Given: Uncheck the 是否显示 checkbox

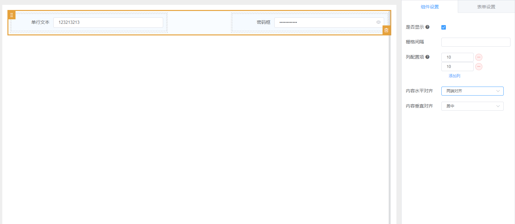Looking at the screenshot, I should pos(444,27).
